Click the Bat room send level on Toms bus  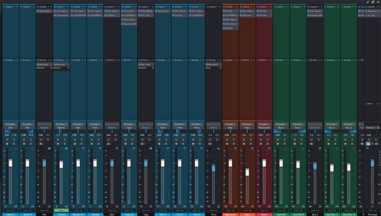213,68
